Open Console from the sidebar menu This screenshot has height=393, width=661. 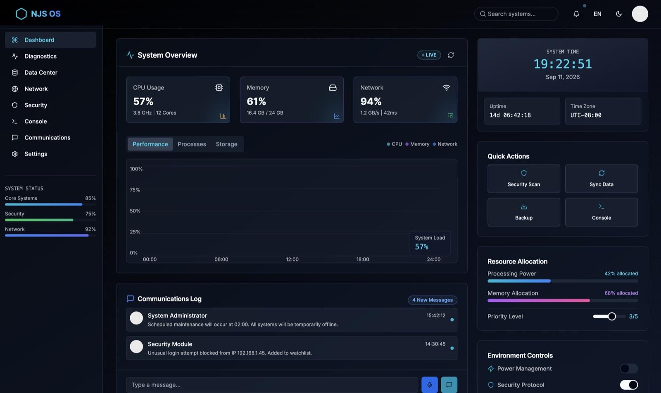point(50,121)
